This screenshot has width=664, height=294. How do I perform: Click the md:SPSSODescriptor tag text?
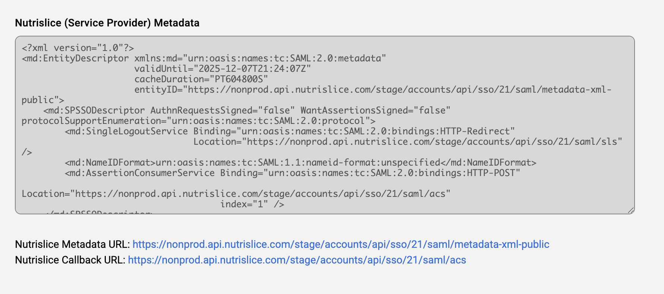point(94,111)
